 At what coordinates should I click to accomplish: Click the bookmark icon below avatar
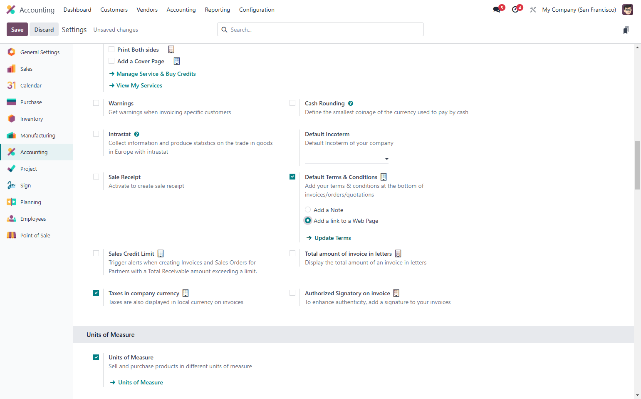[626, 30]
